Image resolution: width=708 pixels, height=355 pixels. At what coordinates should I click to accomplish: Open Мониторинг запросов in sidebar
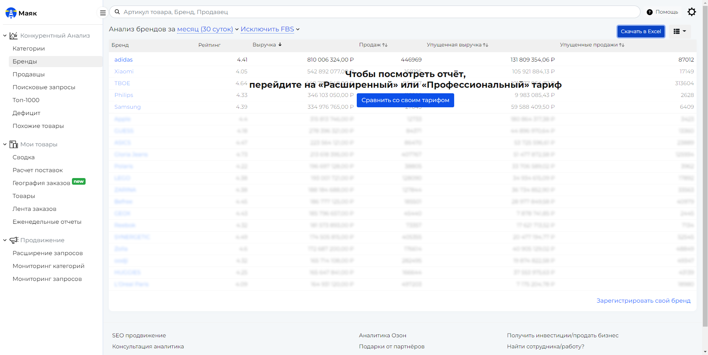(47, 279)
